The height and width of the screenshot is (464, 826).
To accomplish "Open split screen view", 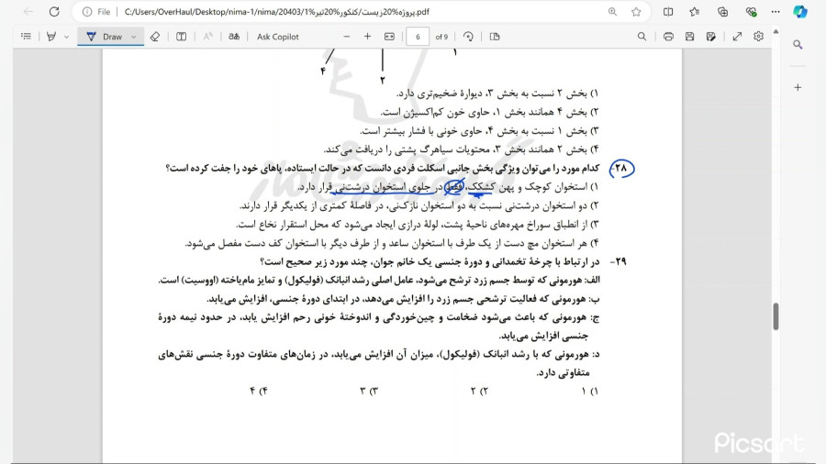I will pos(668,12).
